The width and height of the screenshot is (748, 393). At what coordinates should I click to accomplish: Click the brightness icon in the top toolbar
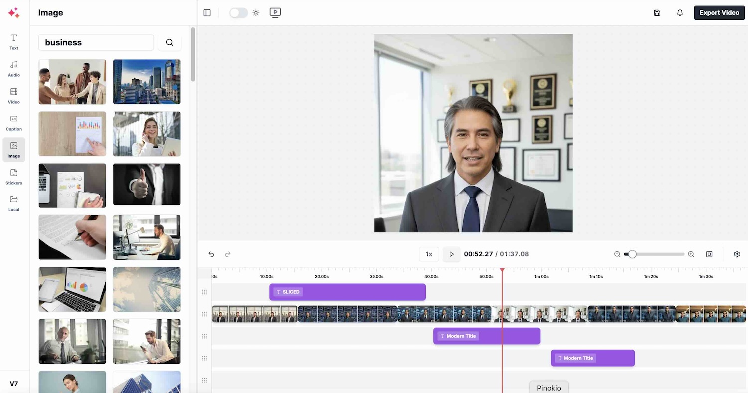point(256,13)
